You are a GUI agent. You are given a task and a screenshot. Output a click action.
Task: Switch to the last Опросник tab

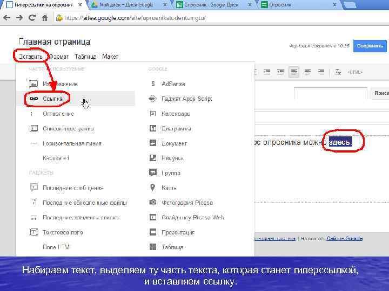pyautogui.click(x=298, y=4)
